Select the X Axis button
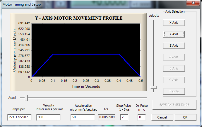Screen dimensions: 202x127 point(174,23)
